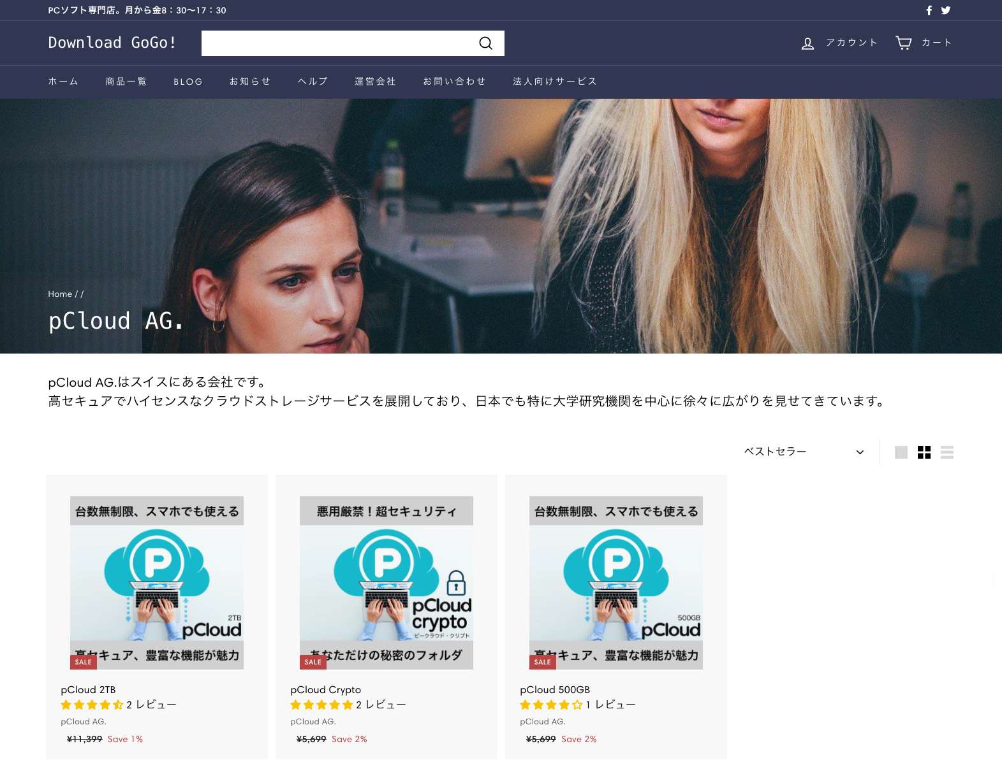1002x767 pixels.
Task: Open the ヘルプ menu item
Action: click(313, 82)
